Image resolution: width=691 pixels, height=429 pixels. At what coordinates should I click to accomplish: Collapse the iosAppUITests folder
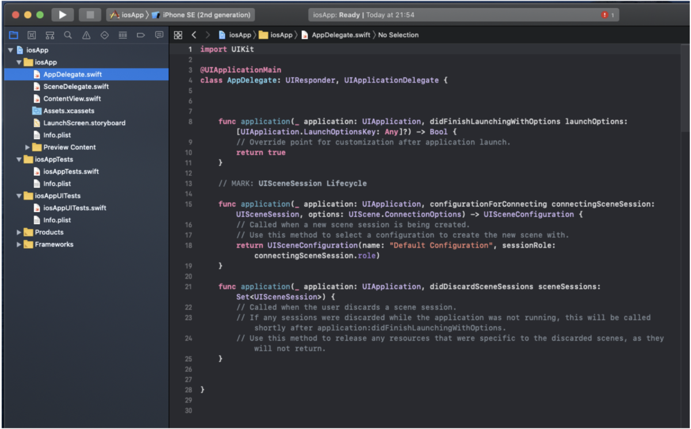coord(19,196)
